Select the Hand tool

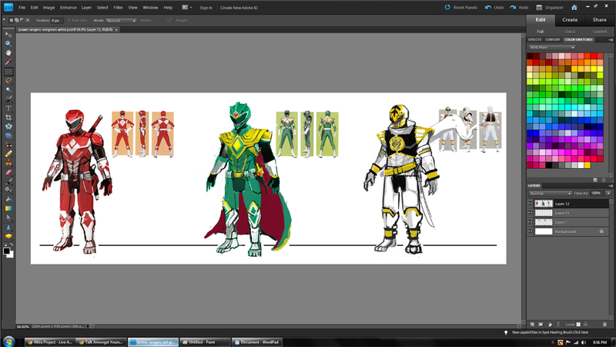(8, 52)
